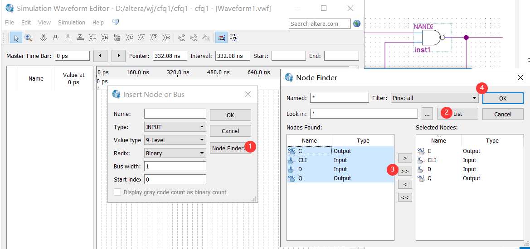This screenshot has height=249, width=530.
Task: Apply High Impedance (Z) value
Action: click(x=80, y=38)
